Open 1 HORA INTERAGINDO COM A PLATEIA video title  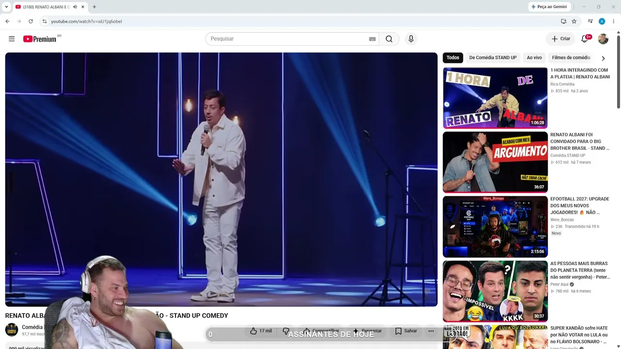tap(580, 74)
